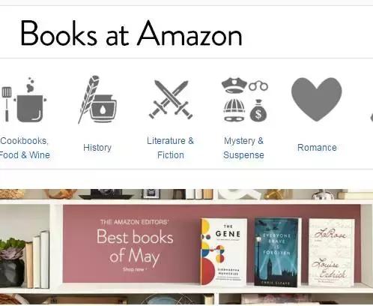Open the Cookbooks, Food & Wine link

coord(25,148)
